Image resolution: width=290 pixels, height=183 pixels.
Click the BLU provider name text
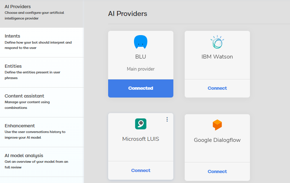140,57
